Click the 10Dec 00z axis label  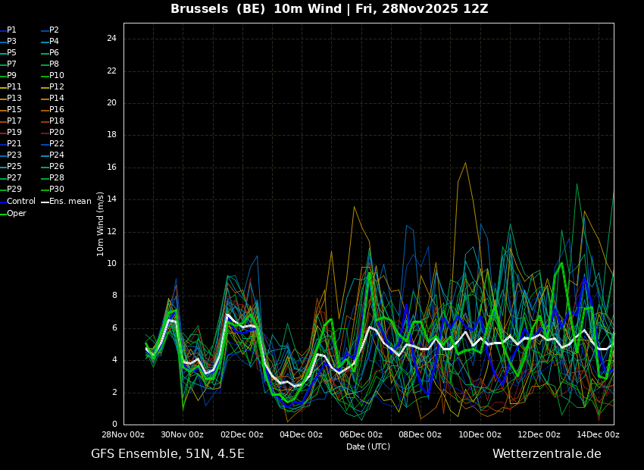click(x=480, y=434)
